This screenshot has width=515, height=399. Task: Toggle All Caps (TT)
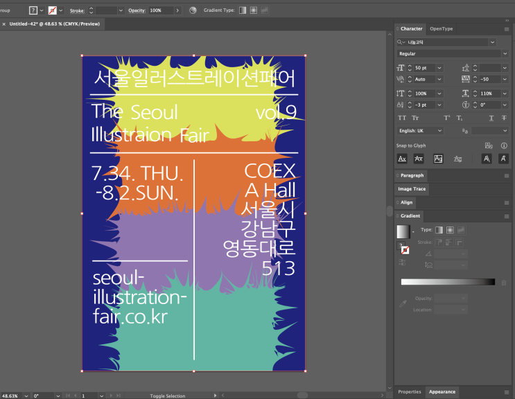pos(402,118)
